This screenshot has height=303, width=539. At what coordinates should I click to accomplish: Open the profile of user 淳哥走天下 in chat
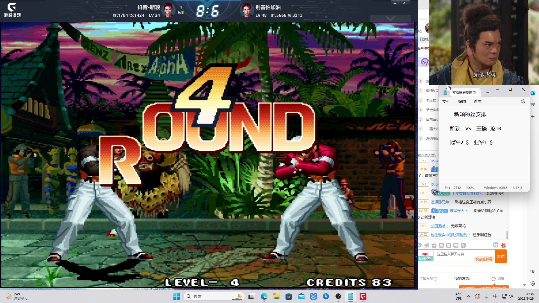pyautogui.click(x=459, y=211)
